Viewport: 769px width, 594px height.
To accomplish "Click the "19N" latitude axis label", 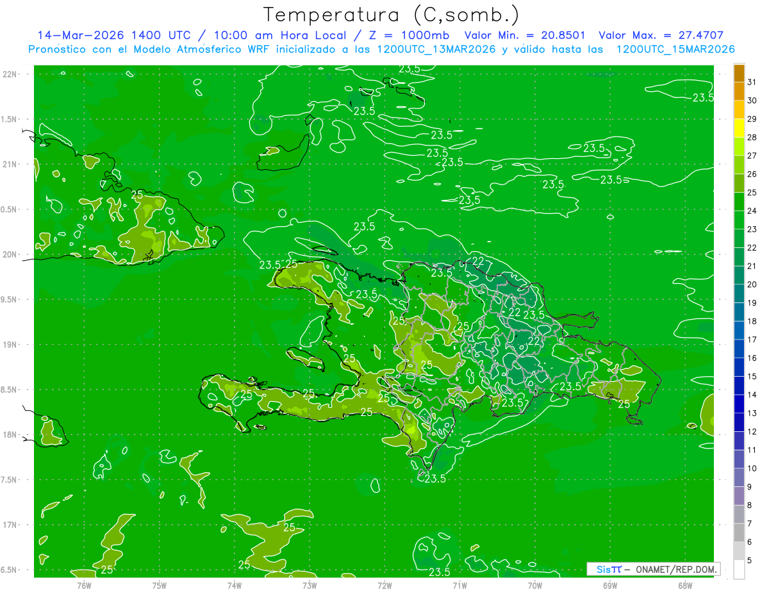I will click(x=10, y=345).
